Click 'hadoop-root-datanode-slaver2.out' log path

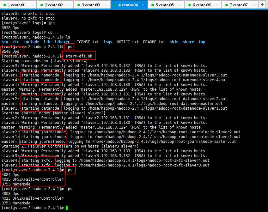tap(192, 99)
